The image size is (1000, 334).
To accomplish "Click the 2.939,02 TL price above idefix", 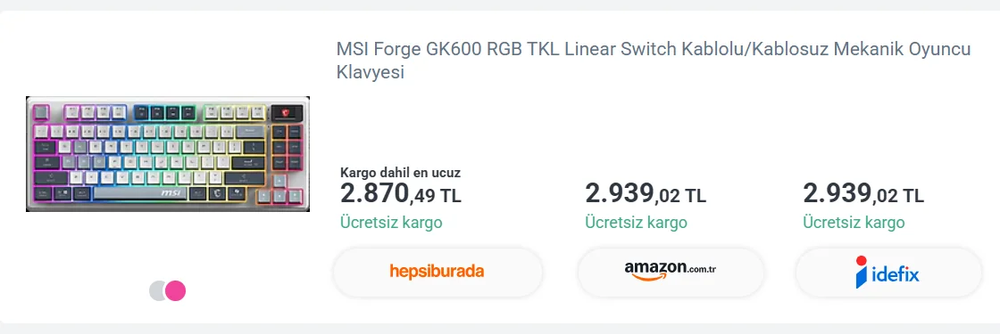I will (x=862, y=193).
